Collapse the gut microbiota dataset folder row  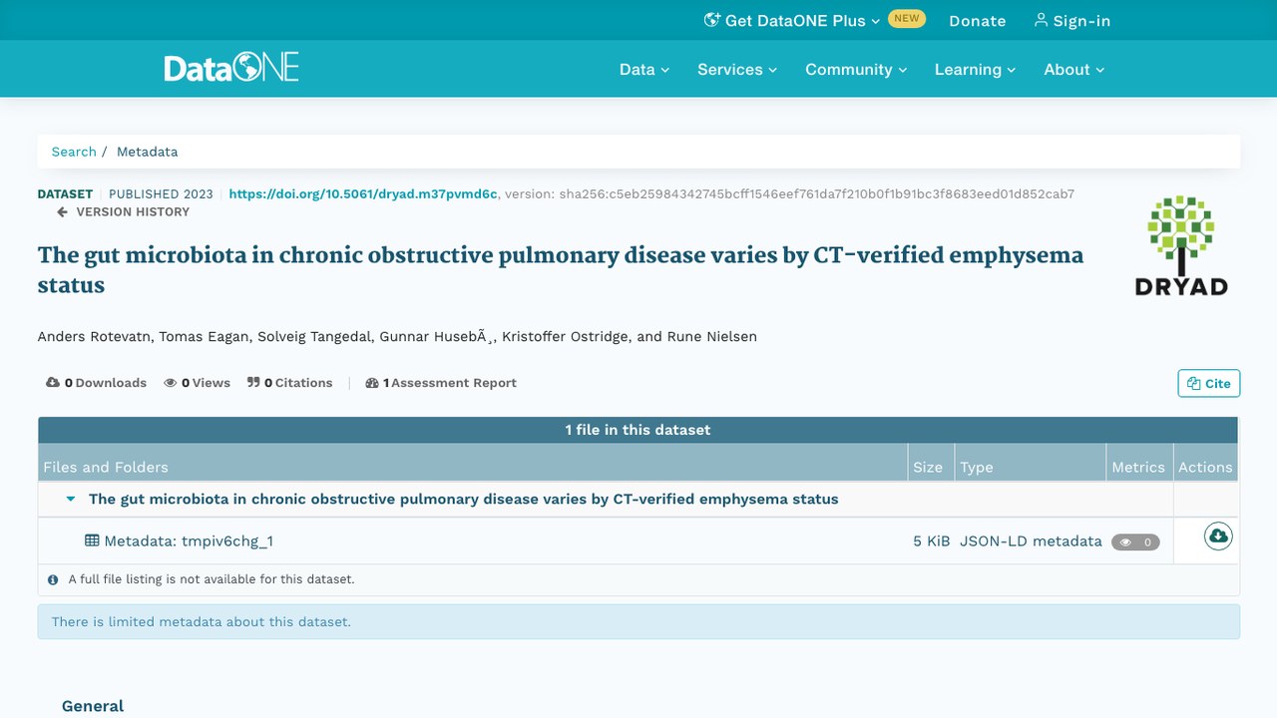click(x=70, y=499)
